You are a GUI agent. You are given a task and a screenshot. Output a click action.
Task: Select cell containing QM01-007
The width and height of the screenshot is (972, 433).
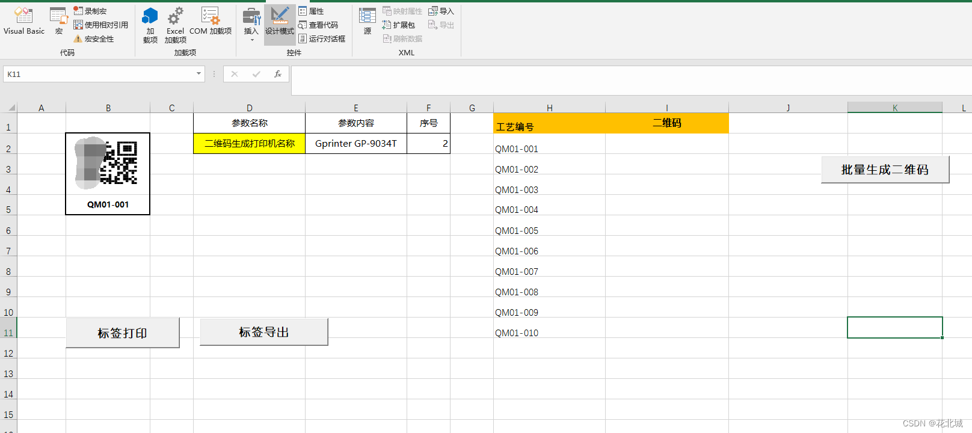[549, 266]
